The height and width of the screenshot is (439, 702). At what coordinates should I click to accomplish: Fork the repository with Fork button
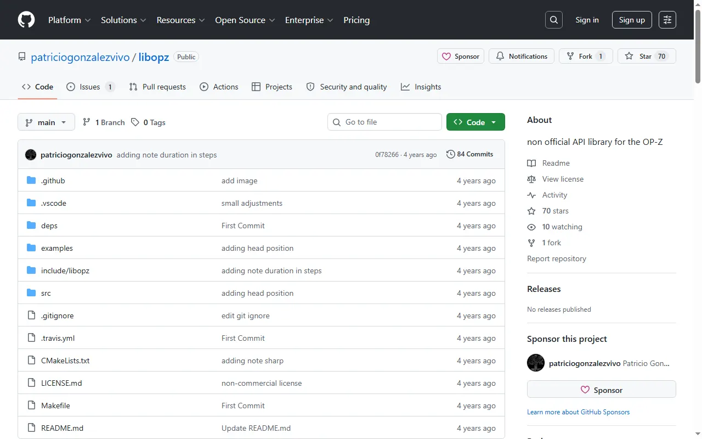pos(586,56)
